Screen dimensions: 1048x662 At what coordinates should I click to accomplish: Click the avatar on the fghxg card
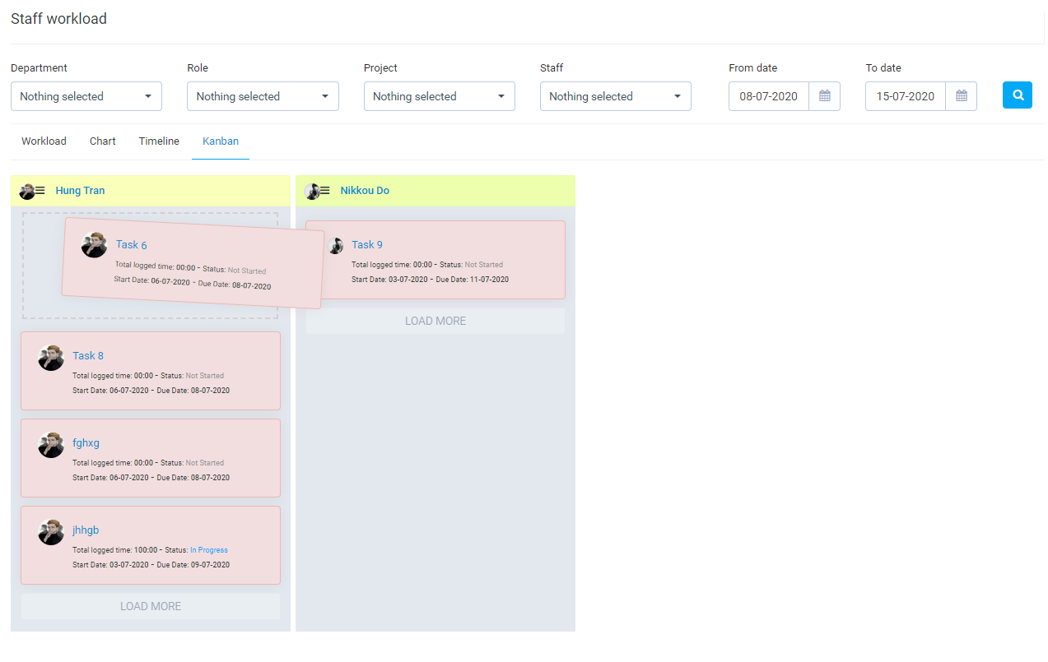pyautogui.click(x=51, y=445)
